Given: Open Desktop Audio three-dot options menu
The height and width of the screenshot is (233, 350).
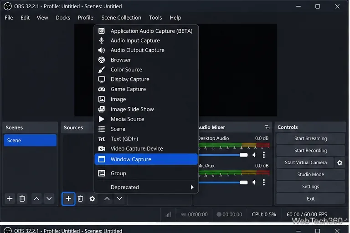Looking at the screenshot, I should click(x=264, y=155).
